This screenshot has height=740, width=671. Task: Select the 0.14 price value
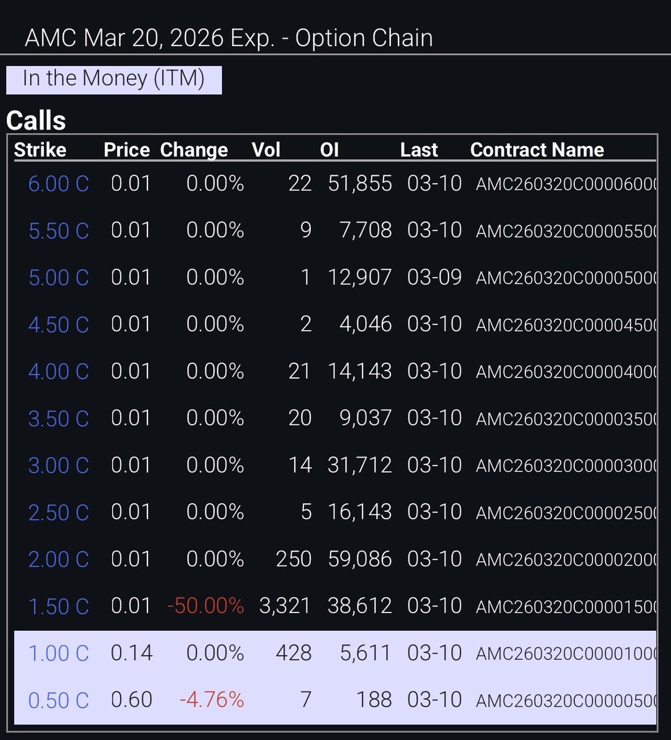tap(131, 653)
